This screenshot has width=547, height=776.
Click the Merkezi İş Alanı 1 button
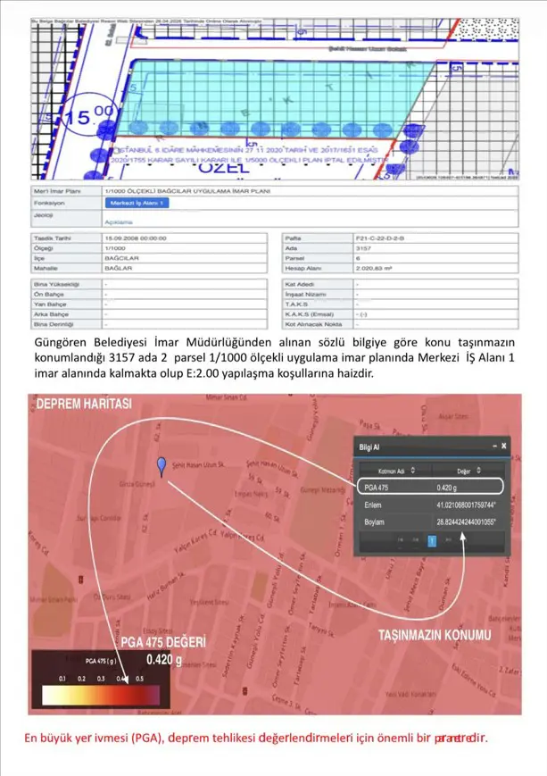click(137, 204)
